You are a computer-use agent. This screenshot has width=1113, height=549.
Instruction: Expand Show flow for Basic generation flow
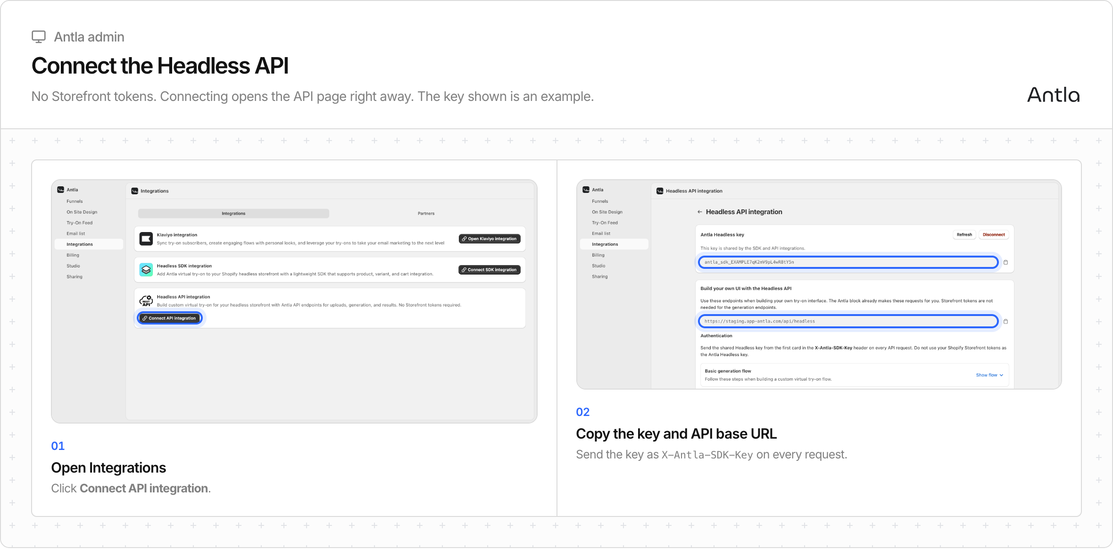pos(989,375)
